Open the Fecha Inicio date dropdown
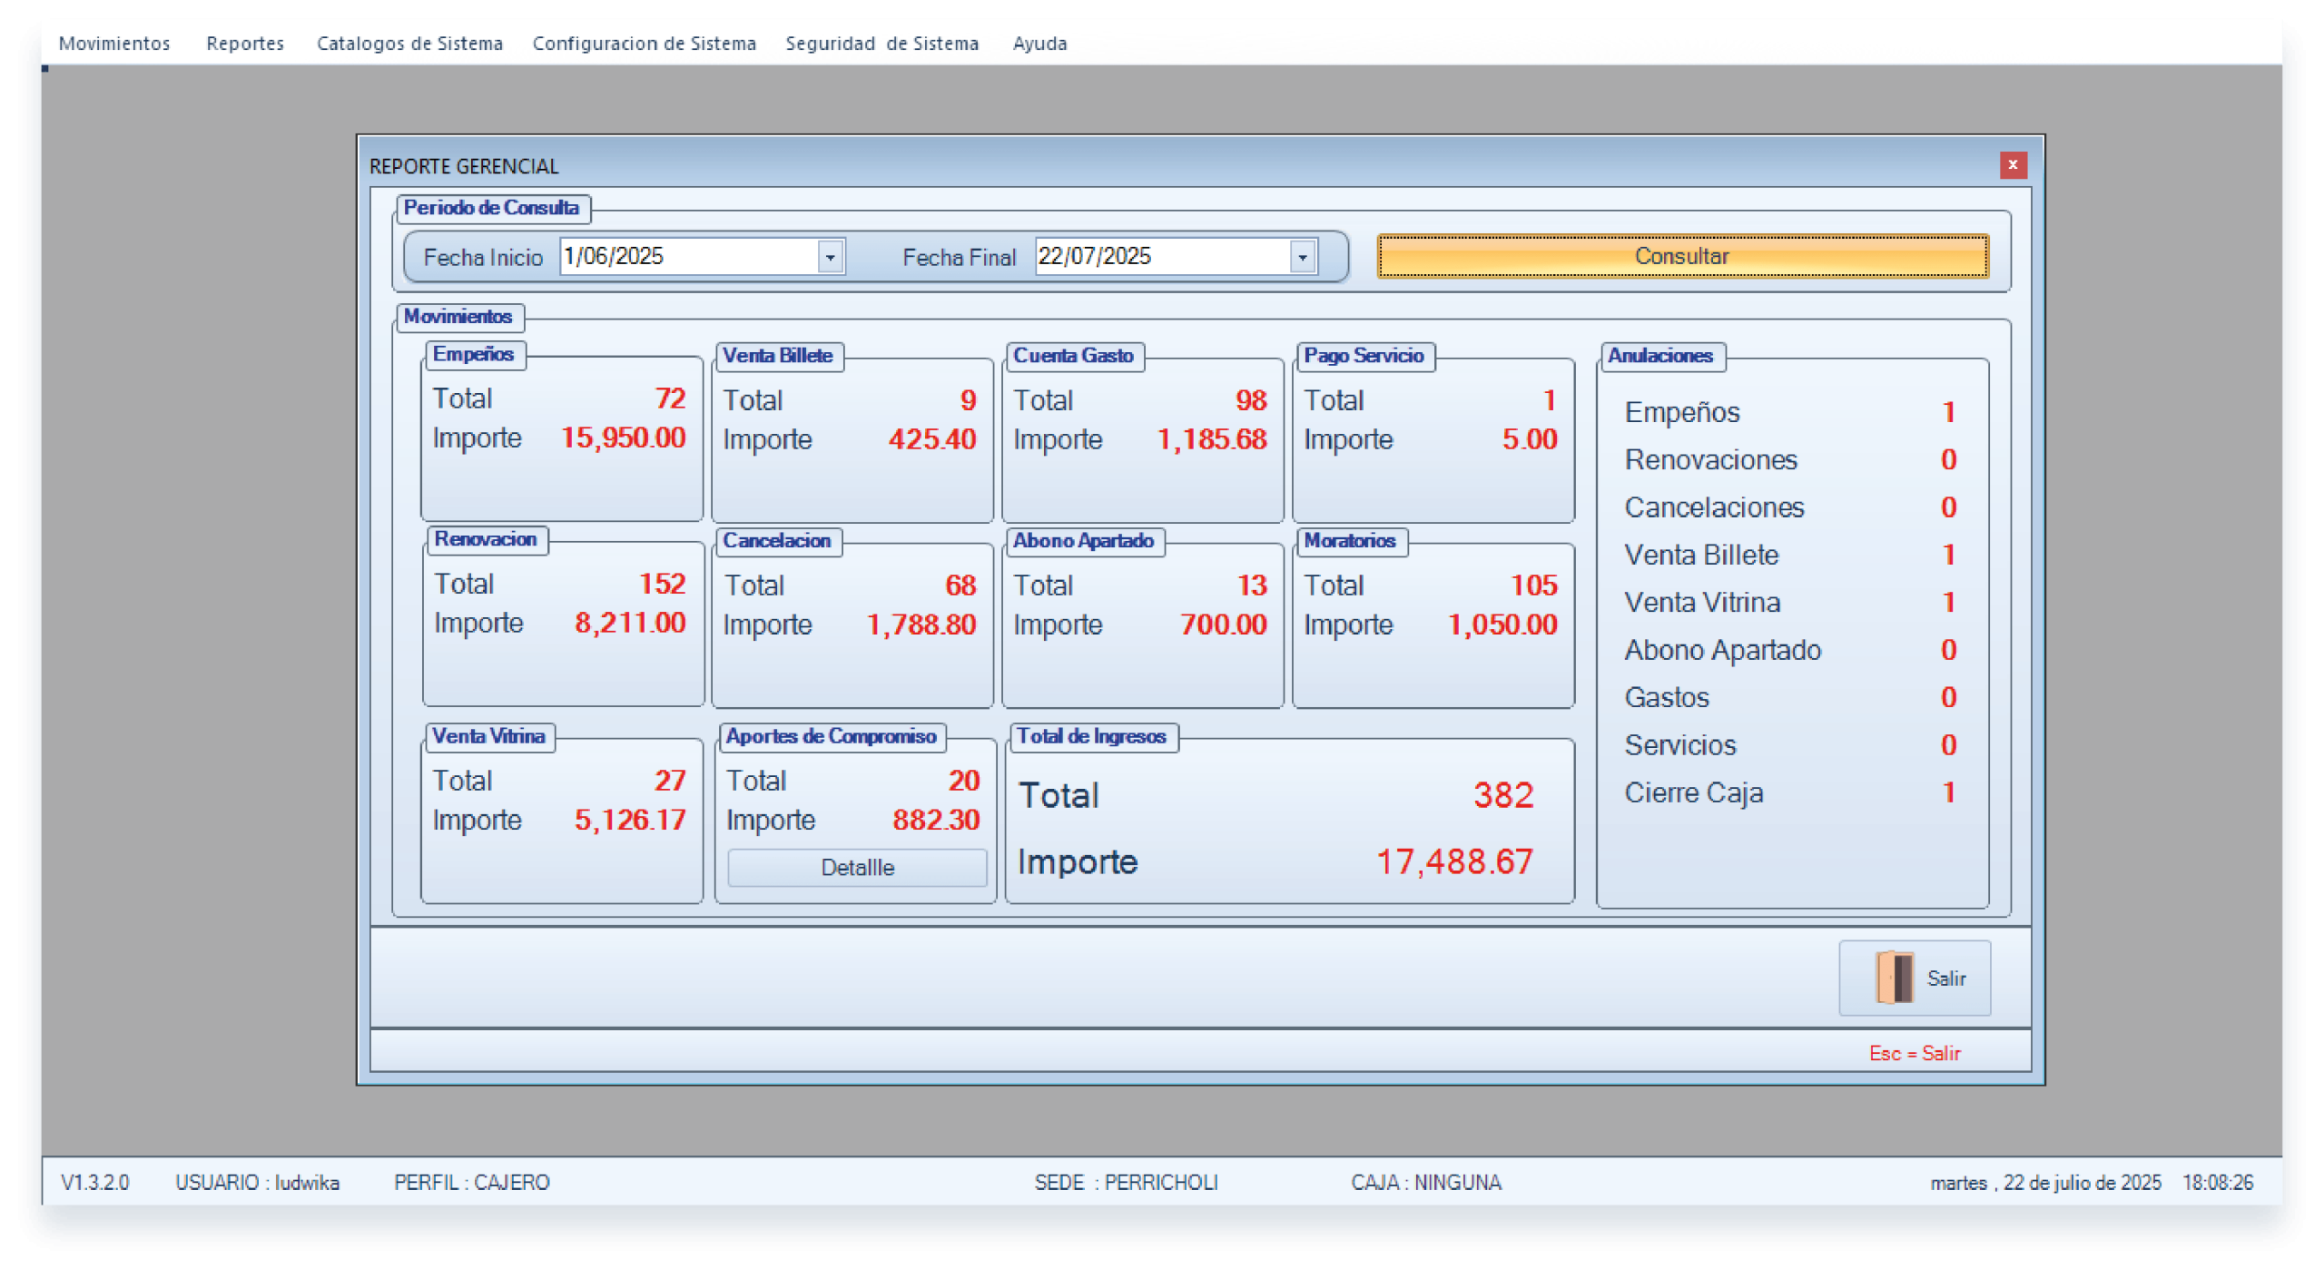 pos(830,257)
